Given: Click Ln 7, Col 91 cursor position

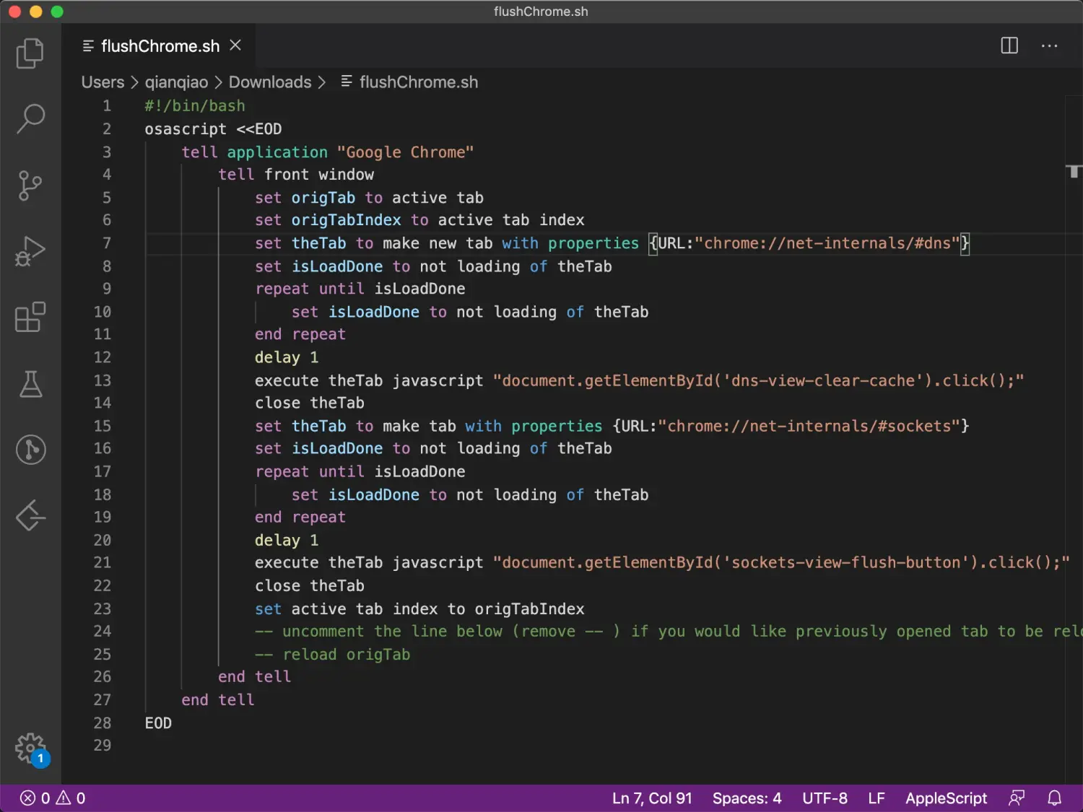Looking at the screenshot, I should tap(651, 798).
